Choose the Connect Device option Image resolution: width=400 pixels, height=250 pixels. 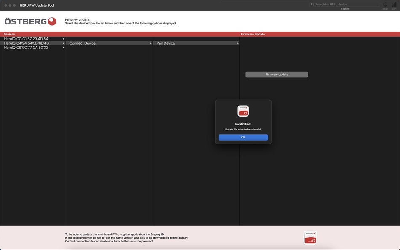[109, 43]
